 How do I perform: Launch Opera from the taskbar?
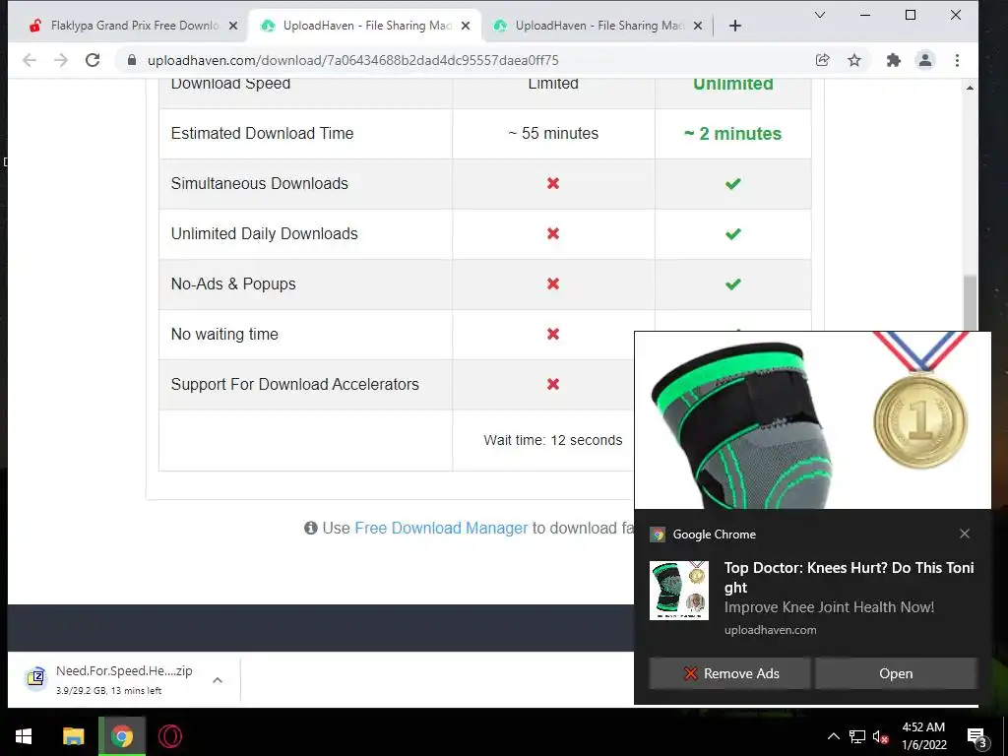170,736
